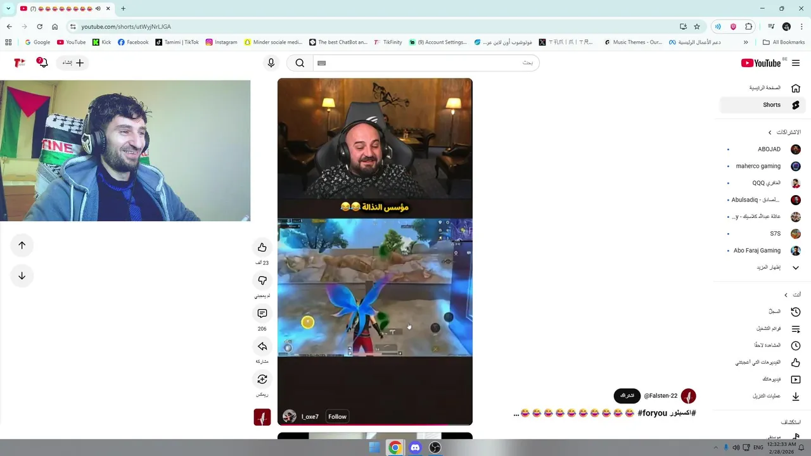Screen dimensions: 811x456
Task: Open Discord from the taskbar
Action: tap(415, 448)
